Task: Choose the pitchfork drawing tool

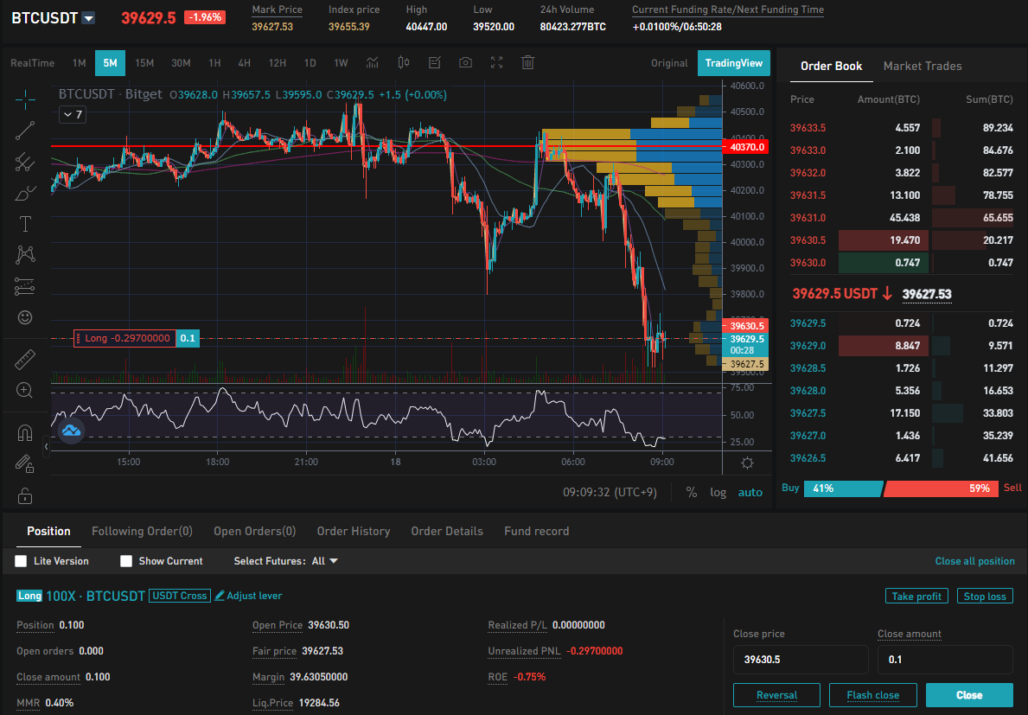Action: pyautogui.click(x=25, y=162)
